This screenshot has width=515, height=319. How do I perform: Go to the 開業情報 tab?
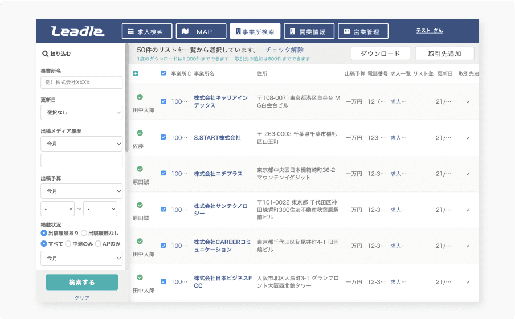309,31
